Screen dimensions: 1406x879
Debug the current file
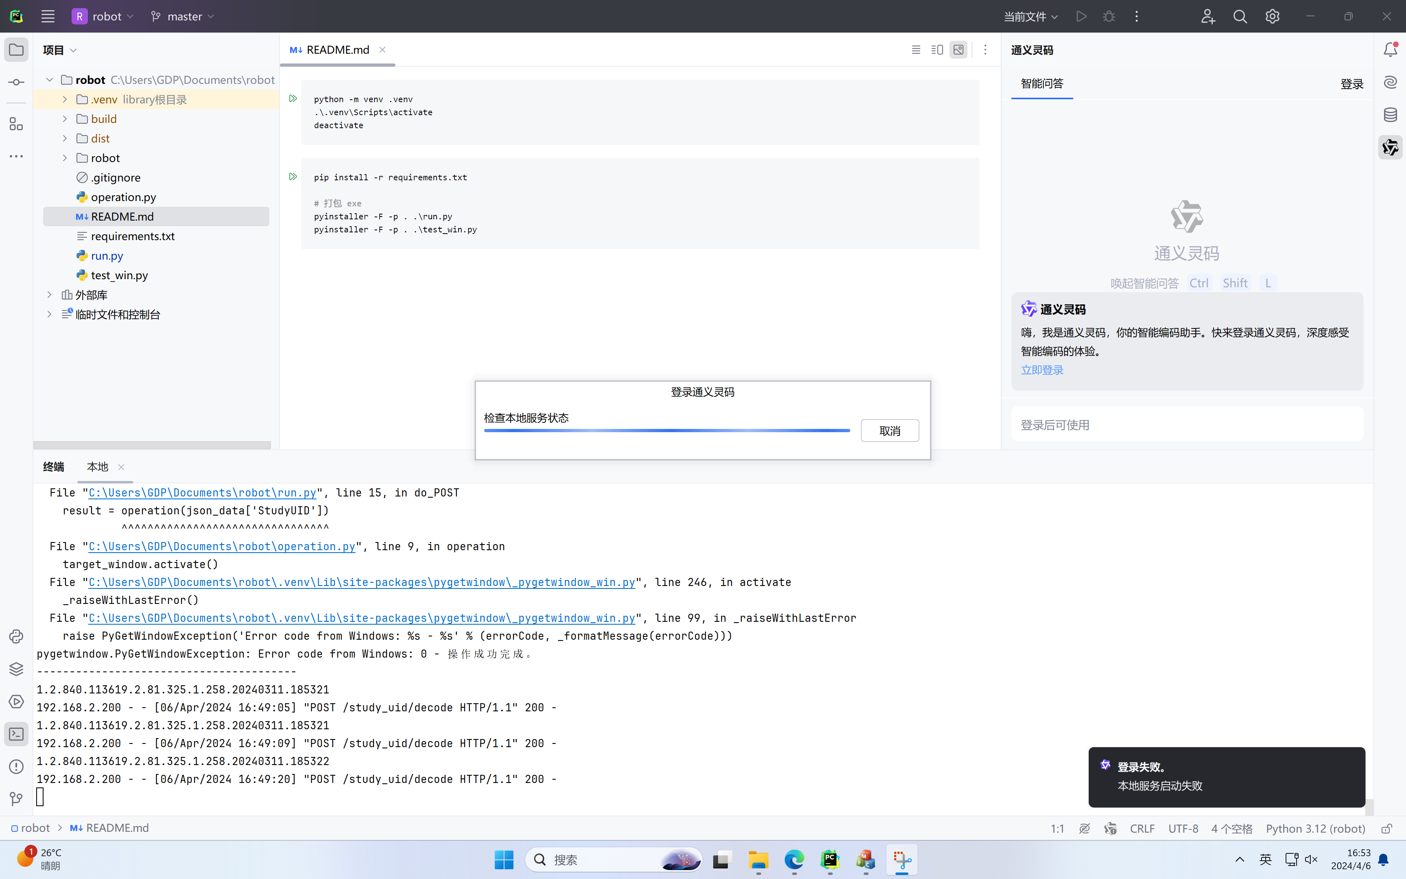click(x=1109, y=16)
